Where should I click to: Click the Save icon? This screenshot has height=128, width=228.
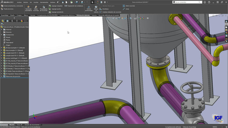[77, 2]
